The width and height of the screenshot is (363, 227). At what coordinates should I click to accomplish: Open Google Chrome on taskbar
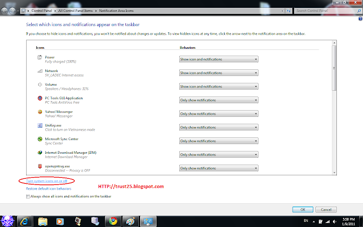tap(113, 221)
